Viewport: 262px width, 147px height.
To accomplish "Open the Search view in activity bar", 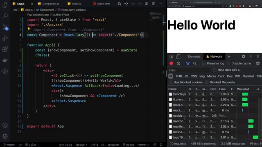I will point(5,16).
